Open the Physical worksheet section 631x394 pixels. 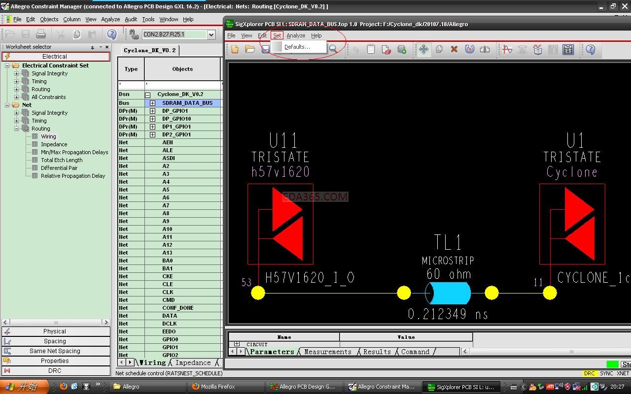[56, 331]
